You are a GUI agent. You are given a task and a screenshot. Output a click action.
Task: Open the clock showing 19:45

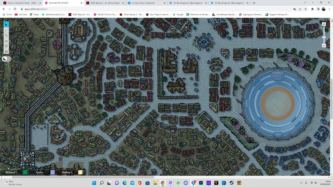point(325,183)
